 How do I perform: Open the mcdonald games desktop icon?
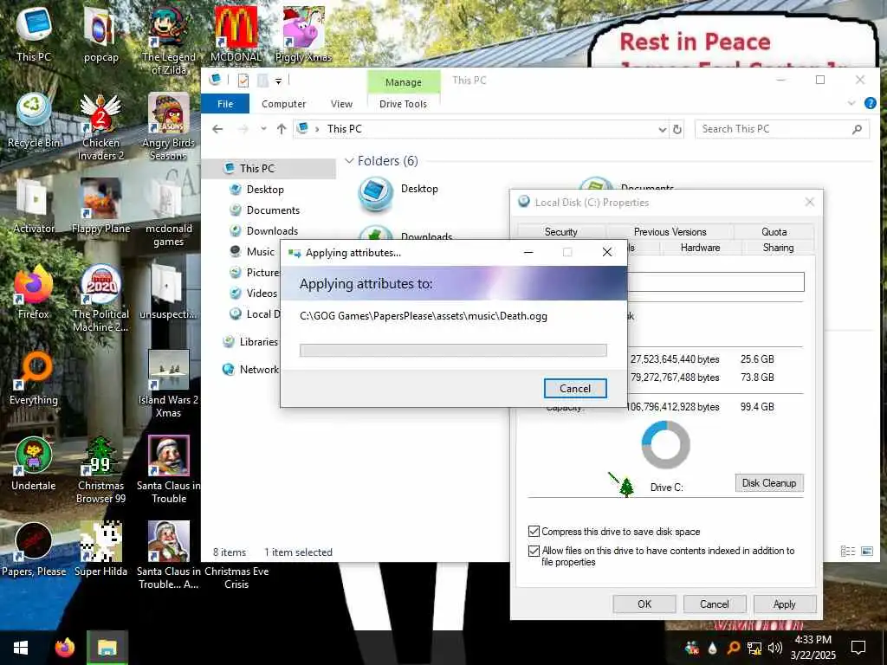169,212
